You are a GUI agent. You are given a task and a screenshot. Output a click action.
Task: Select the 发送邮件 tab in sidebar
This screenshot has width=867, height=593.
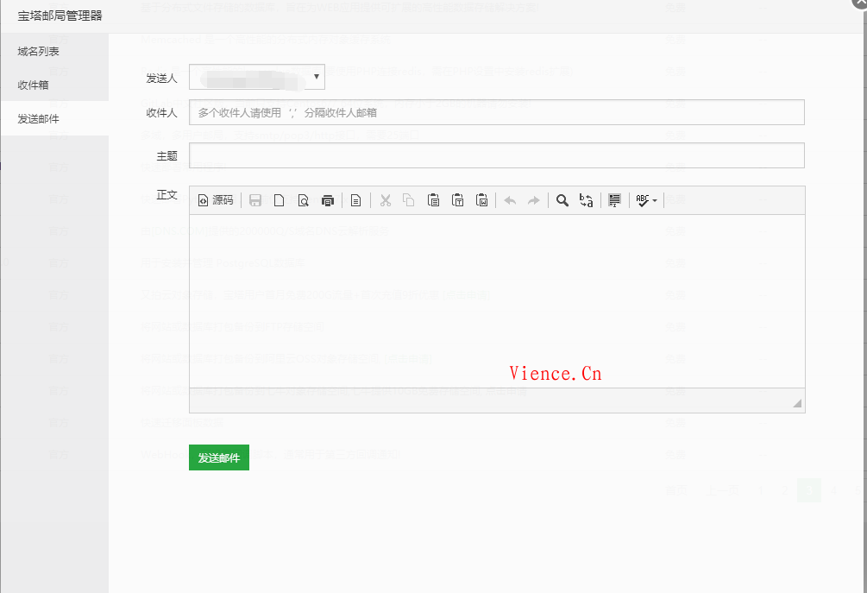[x=39, y=118]
